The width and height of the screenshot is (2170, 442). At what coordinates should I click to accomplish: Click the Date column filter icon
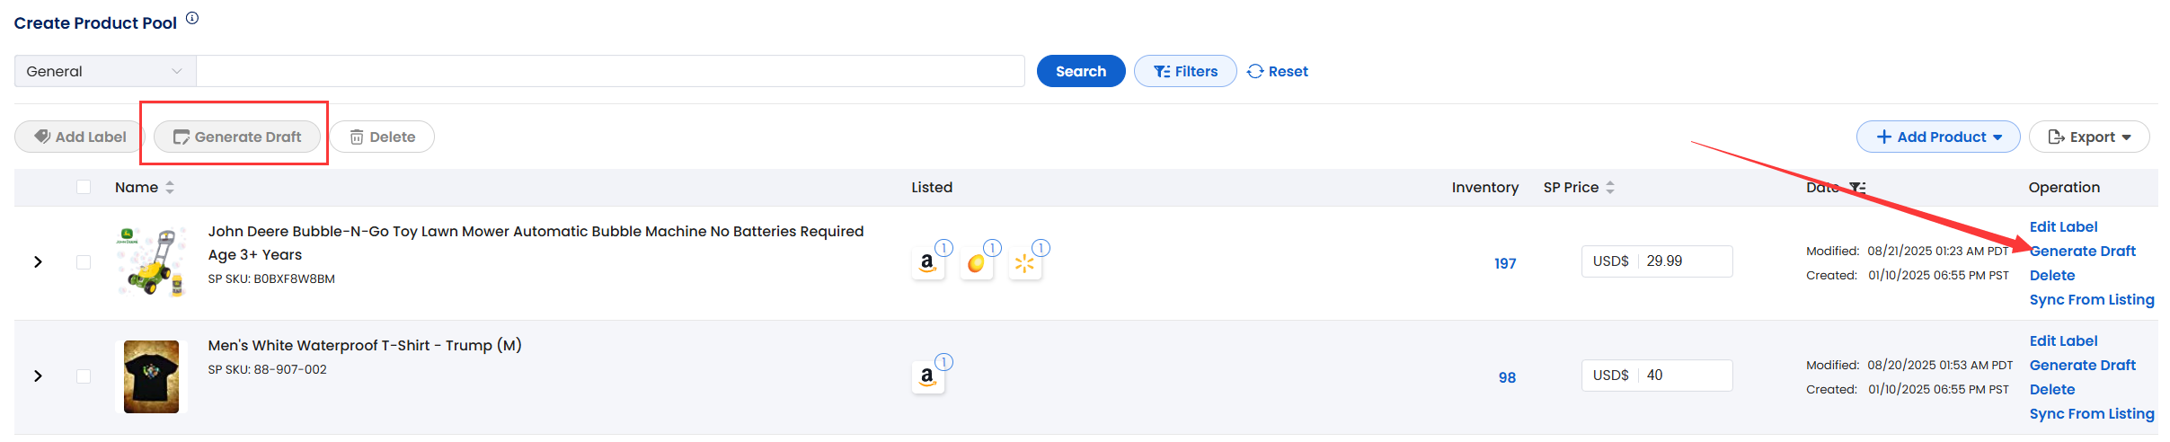click(x=1857, y=188)
